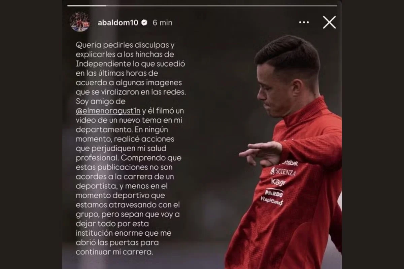Open the three-dots more options menu
Viewport: 404px width, 269px height.
[304, 23]
